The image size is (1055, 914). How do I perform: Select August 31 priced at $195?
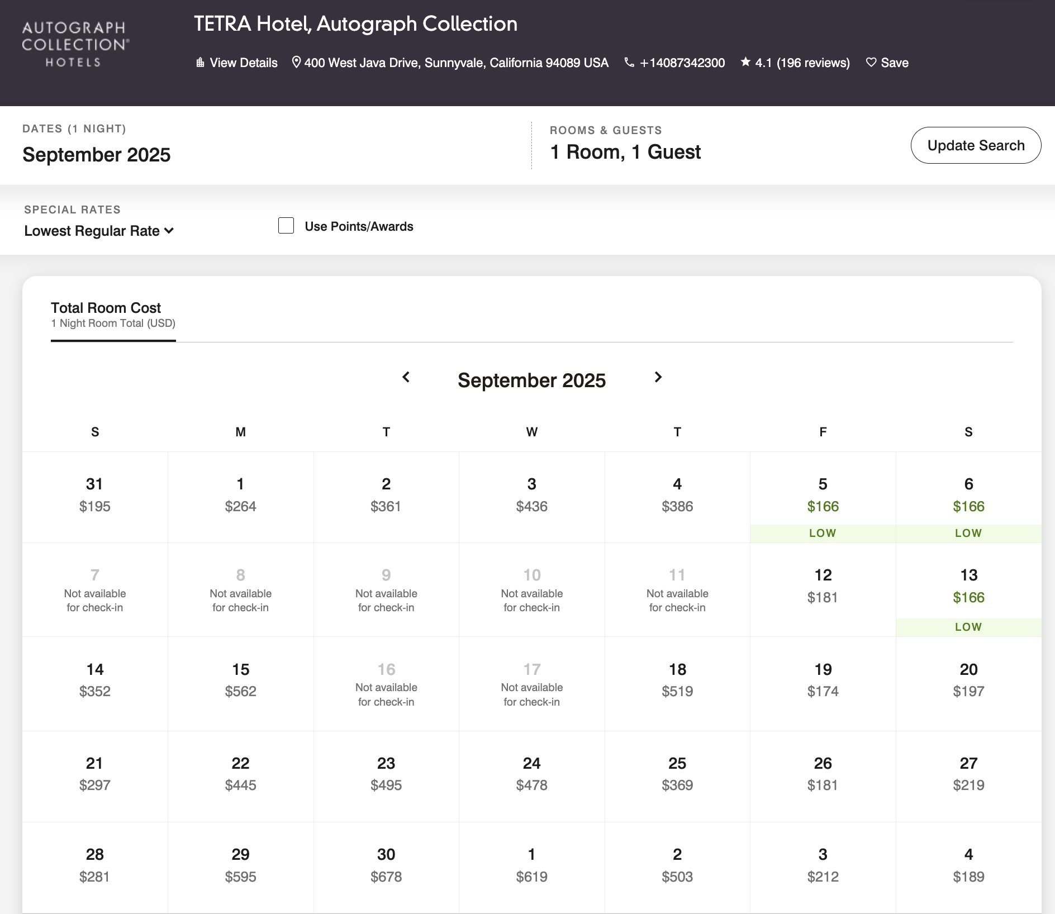coord(95,497)
